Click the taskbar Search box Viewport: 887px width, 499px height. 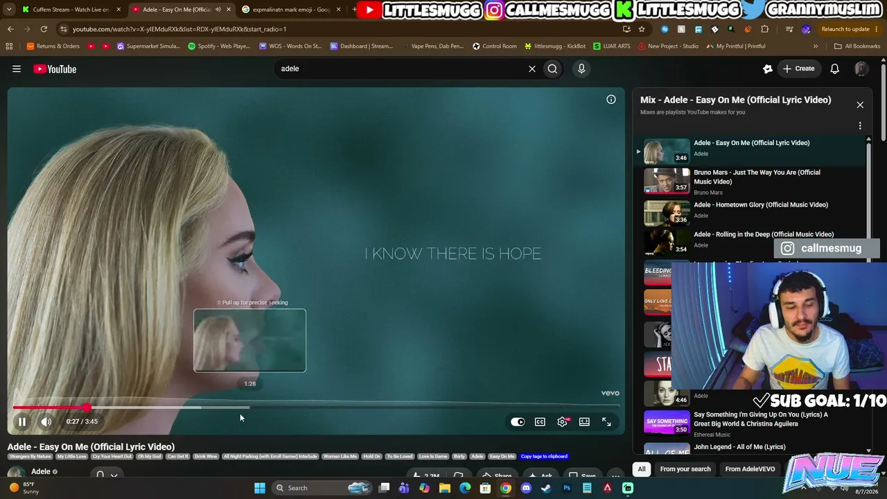322,488
